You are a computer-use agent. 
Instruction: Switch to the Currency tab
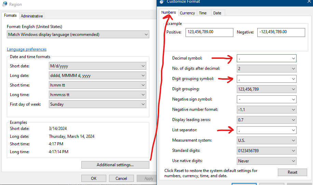tap(187, 13)
